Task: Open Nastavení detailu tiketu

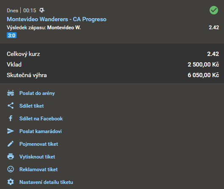Action: tap(46, 182)
